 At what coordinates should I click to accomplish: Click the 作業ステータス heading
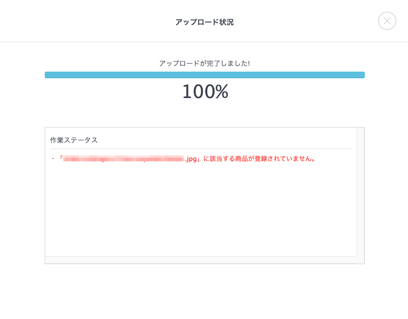coord(74,140)
